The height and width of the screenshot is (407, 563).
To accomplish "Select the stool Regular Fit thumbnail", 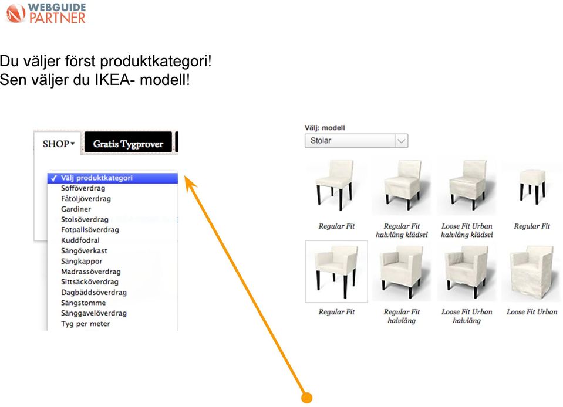I will pyautogui.click(x=532, y=186).
